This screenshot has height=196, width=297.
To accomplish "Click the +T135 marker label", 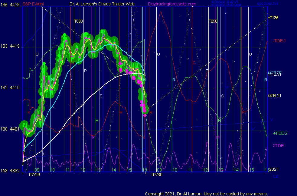I will (273, 18).
